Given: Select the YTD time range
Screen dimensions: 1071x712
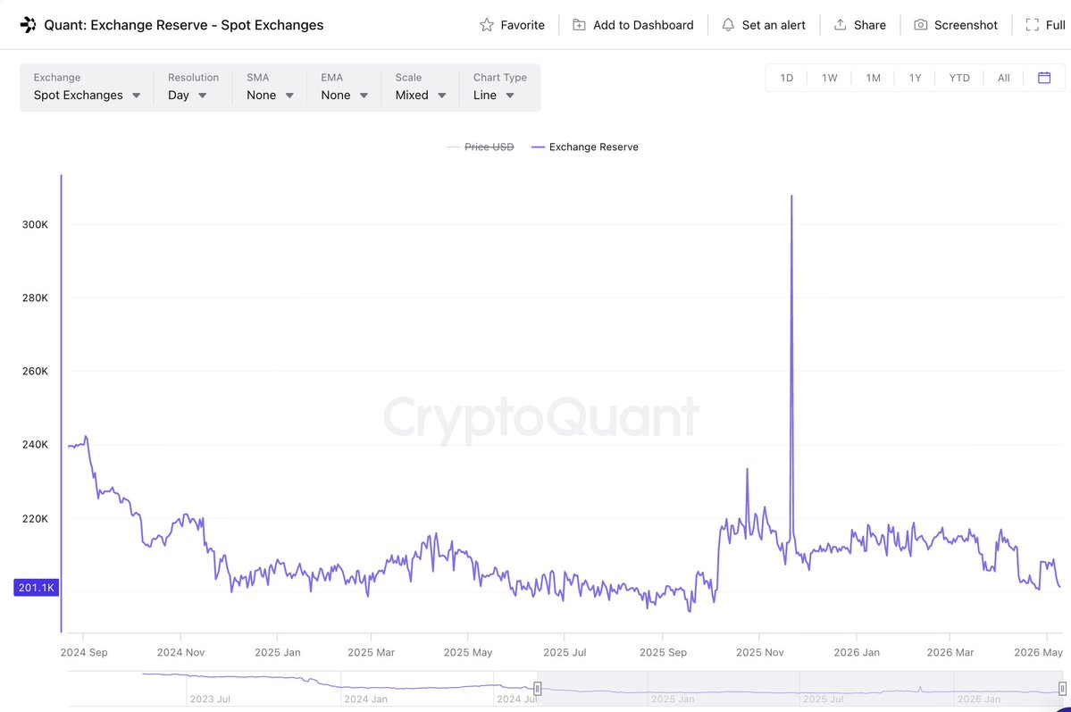Looking at the screenshot, I should [x=959, y=78].
